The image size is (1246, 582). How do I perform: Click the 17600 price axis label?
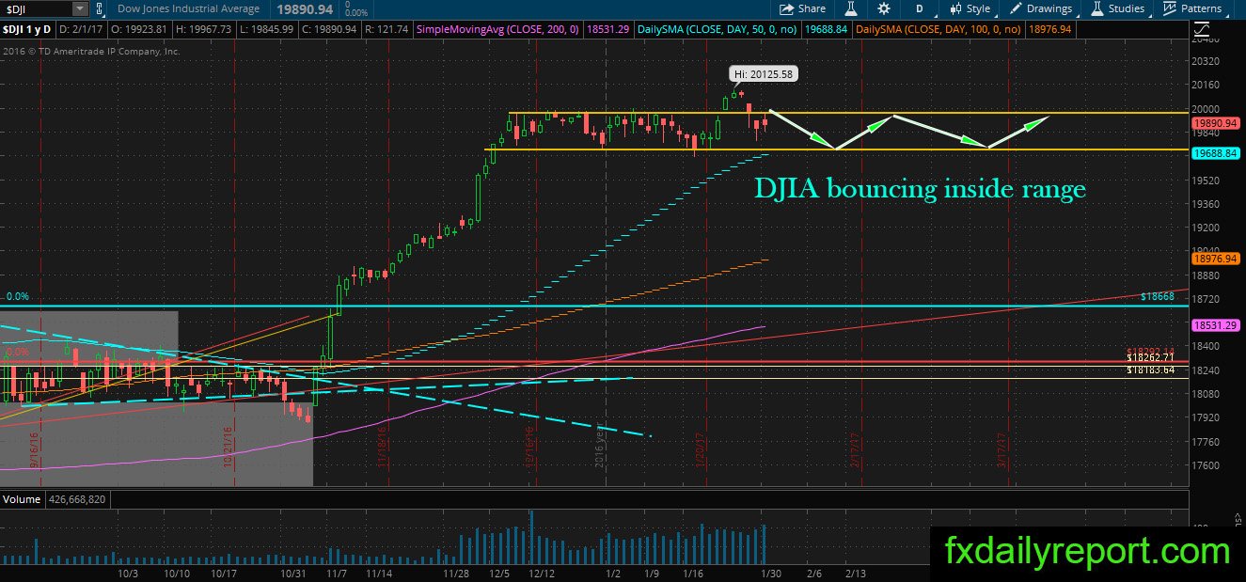pos(1207,465)
